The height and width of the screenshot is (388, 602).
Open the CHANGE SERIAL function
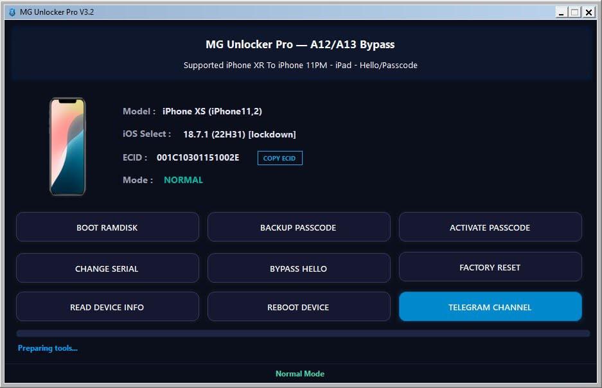click(x=107, y=269)
